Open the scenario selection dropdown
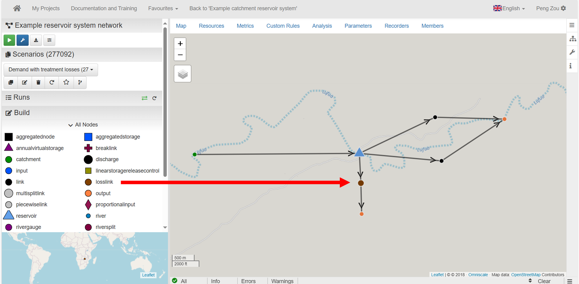Viewport: 579px width, 284px height. pyautogui.click(x=51, y=70)
